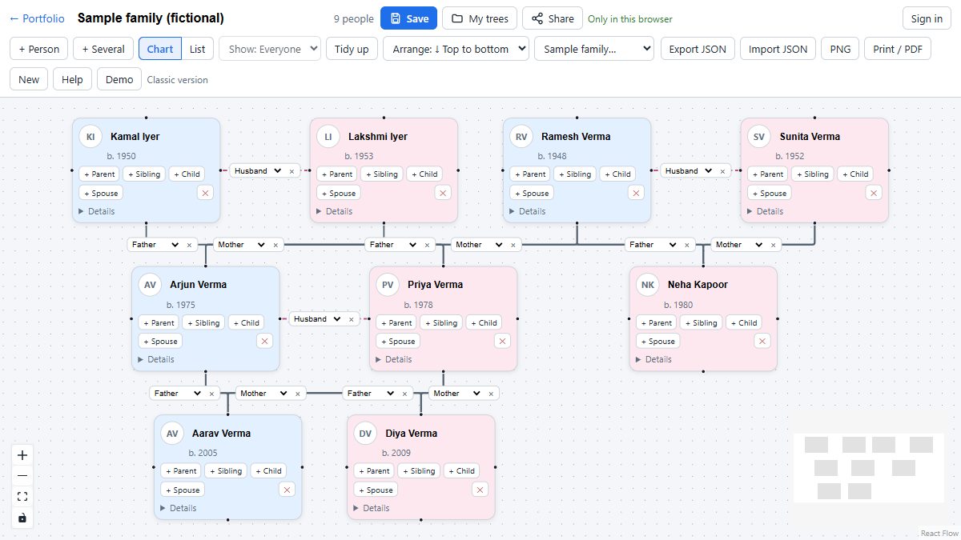
Task: Open the Classic version link
Action: 178,80
